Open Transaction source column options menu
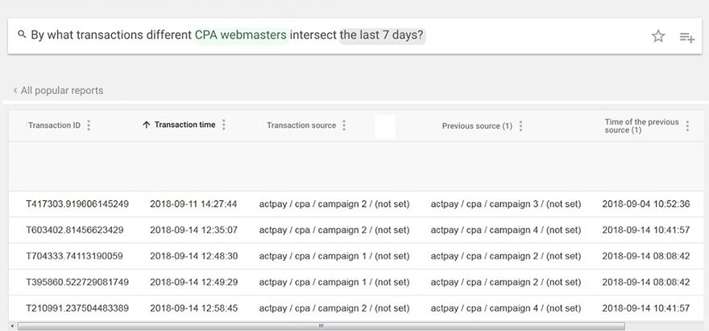The image size is (709, 331). coord(344,125)
